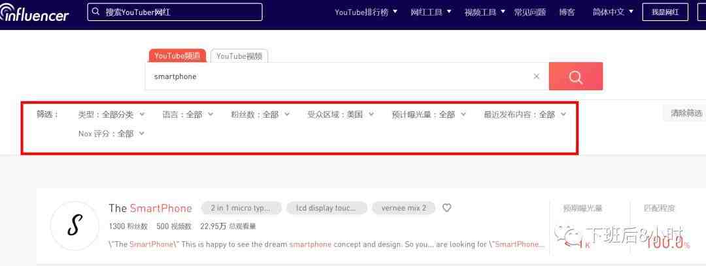Screen dimensions: 706x266
Task: Switch to the YouTube视频 tab
Action: pos(239,56)
